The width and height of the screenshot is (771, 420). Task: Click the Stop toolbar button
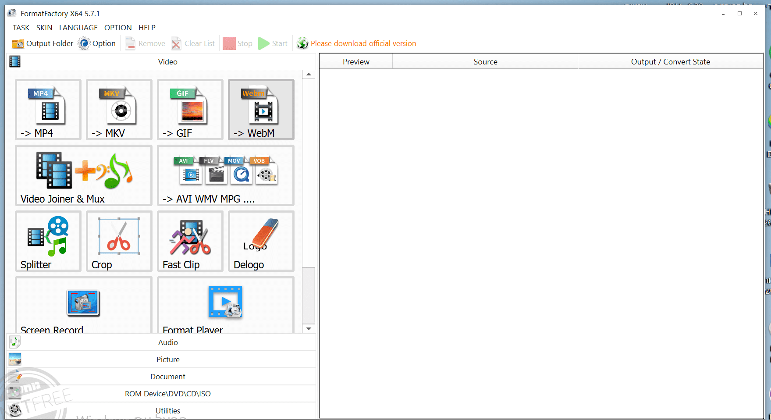pyautogui.click(x=238, y=43)
